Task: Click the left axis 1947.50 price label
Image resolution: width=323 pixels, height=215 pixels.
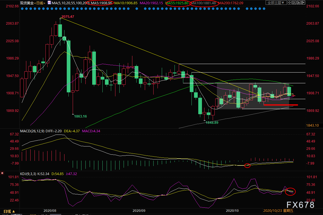Action: coord(12,76)
